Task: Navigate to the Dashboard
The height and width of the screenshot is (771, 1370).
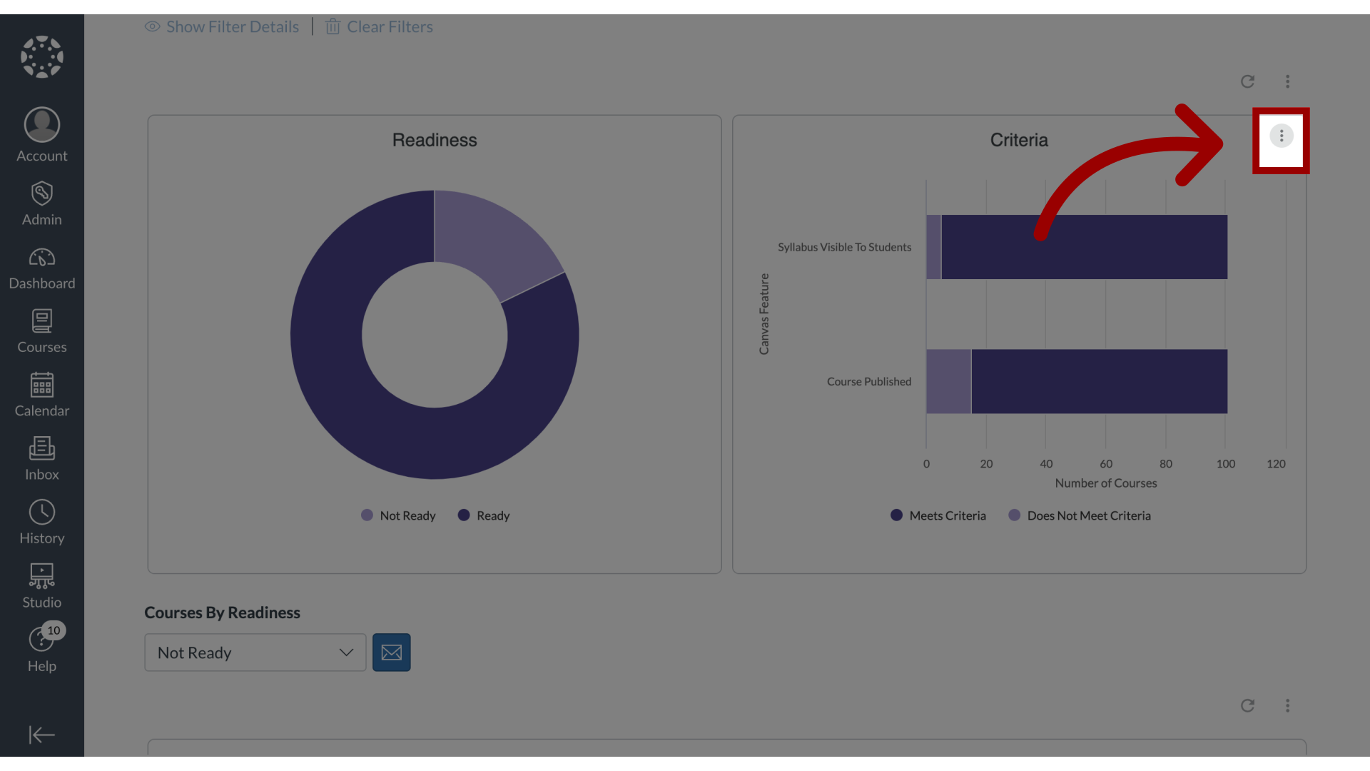Action: 41,268
